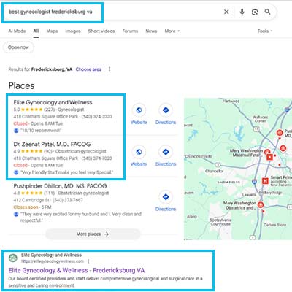Click "Very friendly Staff" review snippet

[67, 172]
